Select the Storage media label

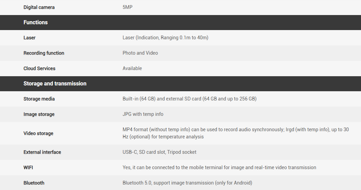pyautogui.click(x=39, y=99)
